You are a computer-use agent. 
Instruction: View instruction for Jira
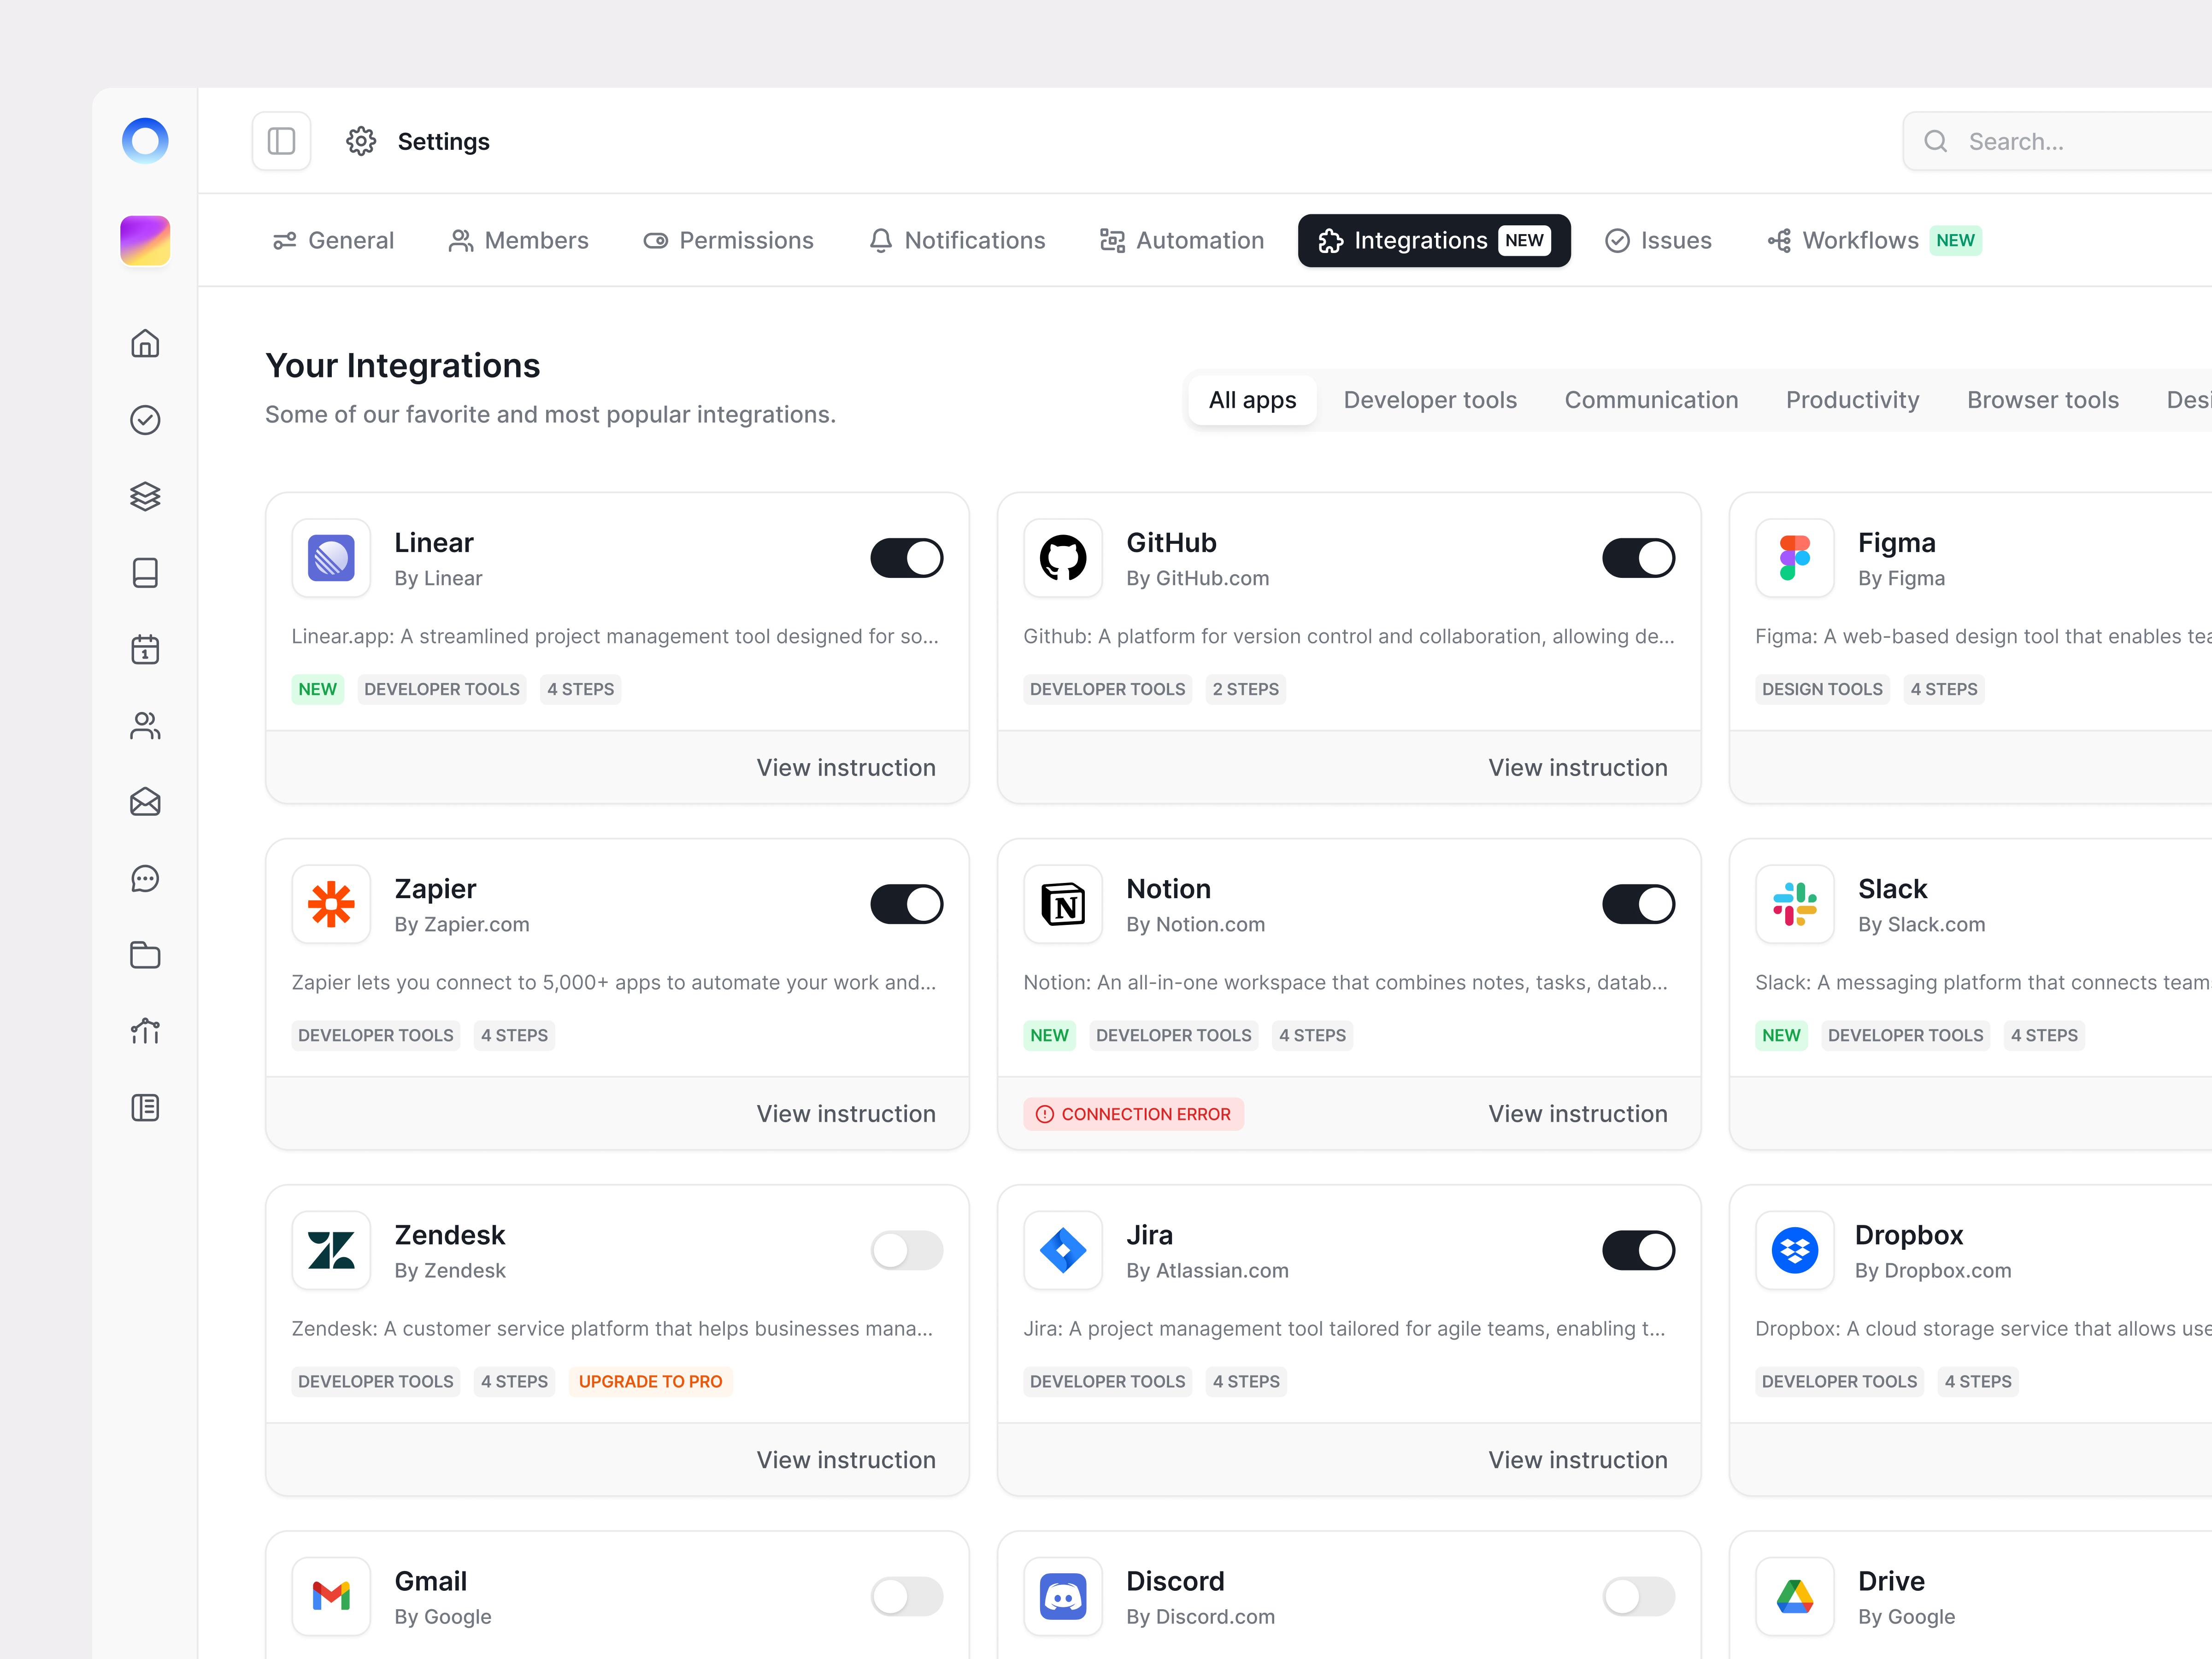point(1578,1459)
